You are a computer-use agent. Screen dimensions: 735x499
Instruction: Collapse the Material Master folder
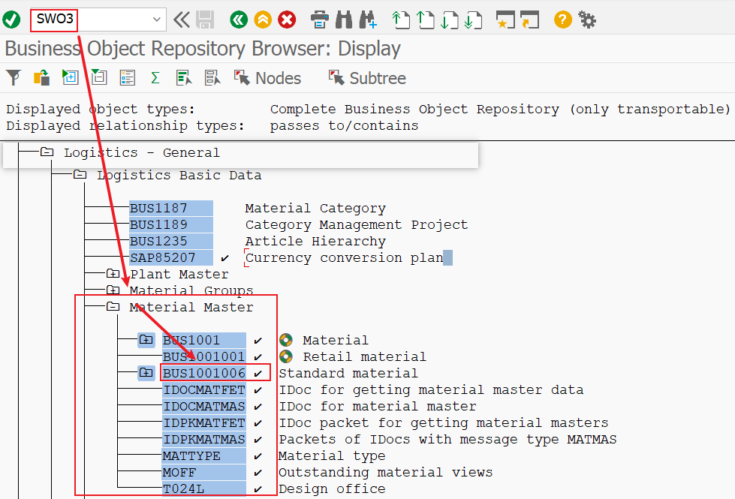click(113, 306)
